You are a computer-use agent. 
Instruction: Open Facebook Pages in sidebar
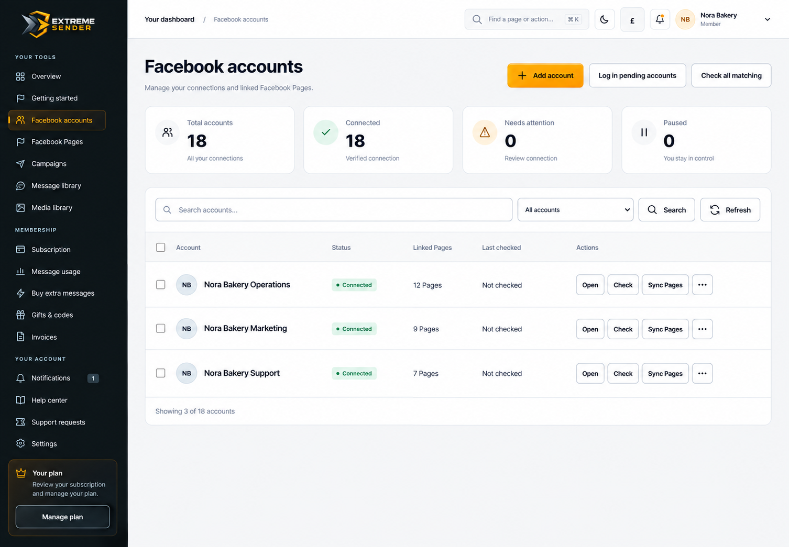[x=57, y=142]
